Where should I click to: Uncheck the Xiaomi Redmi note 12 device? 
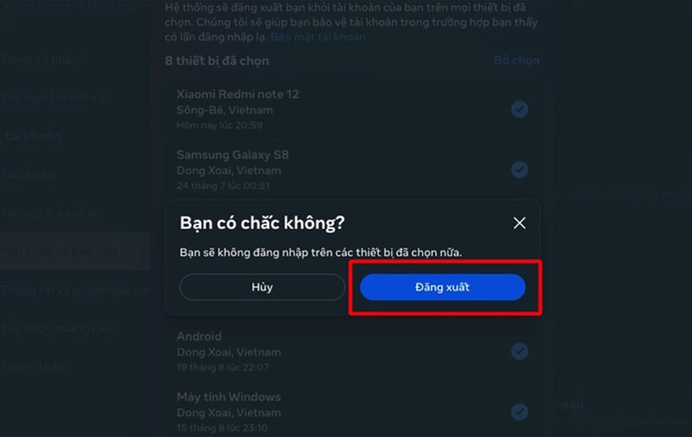(x=520, y=109)
